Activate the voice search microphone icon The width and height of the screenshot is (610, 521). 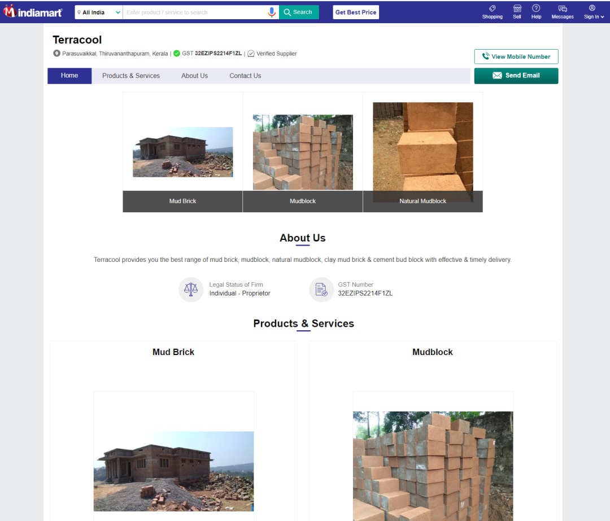tap(272, 12)
